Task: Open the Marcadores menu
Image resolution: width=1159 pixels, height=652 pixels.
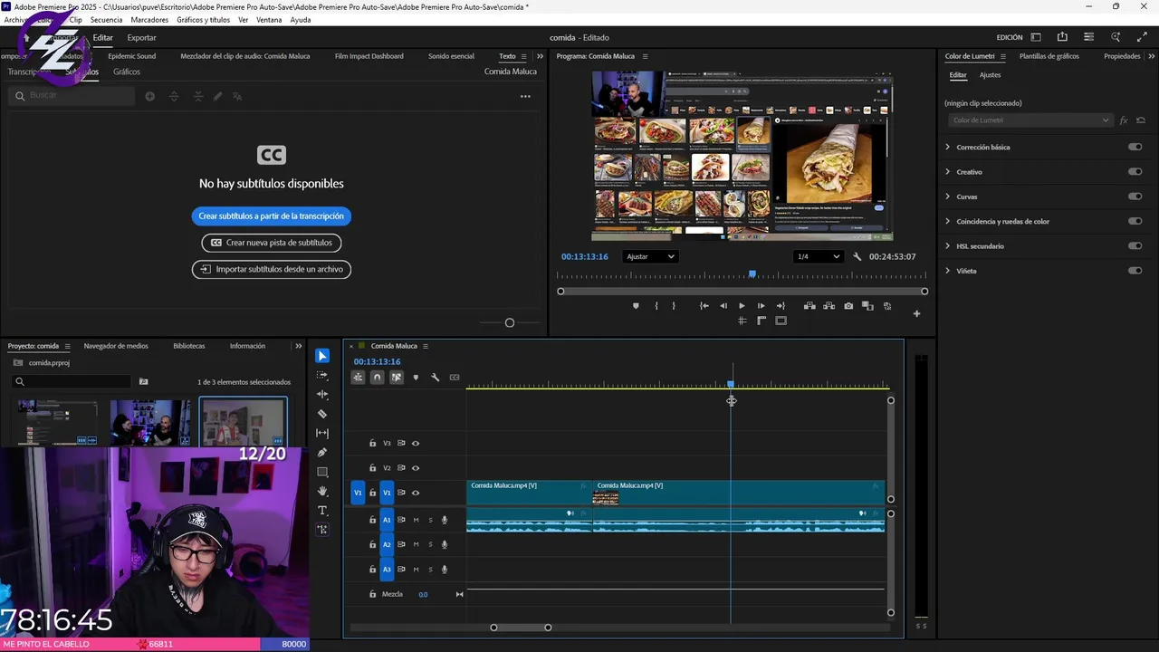Action: pos(149,20)
